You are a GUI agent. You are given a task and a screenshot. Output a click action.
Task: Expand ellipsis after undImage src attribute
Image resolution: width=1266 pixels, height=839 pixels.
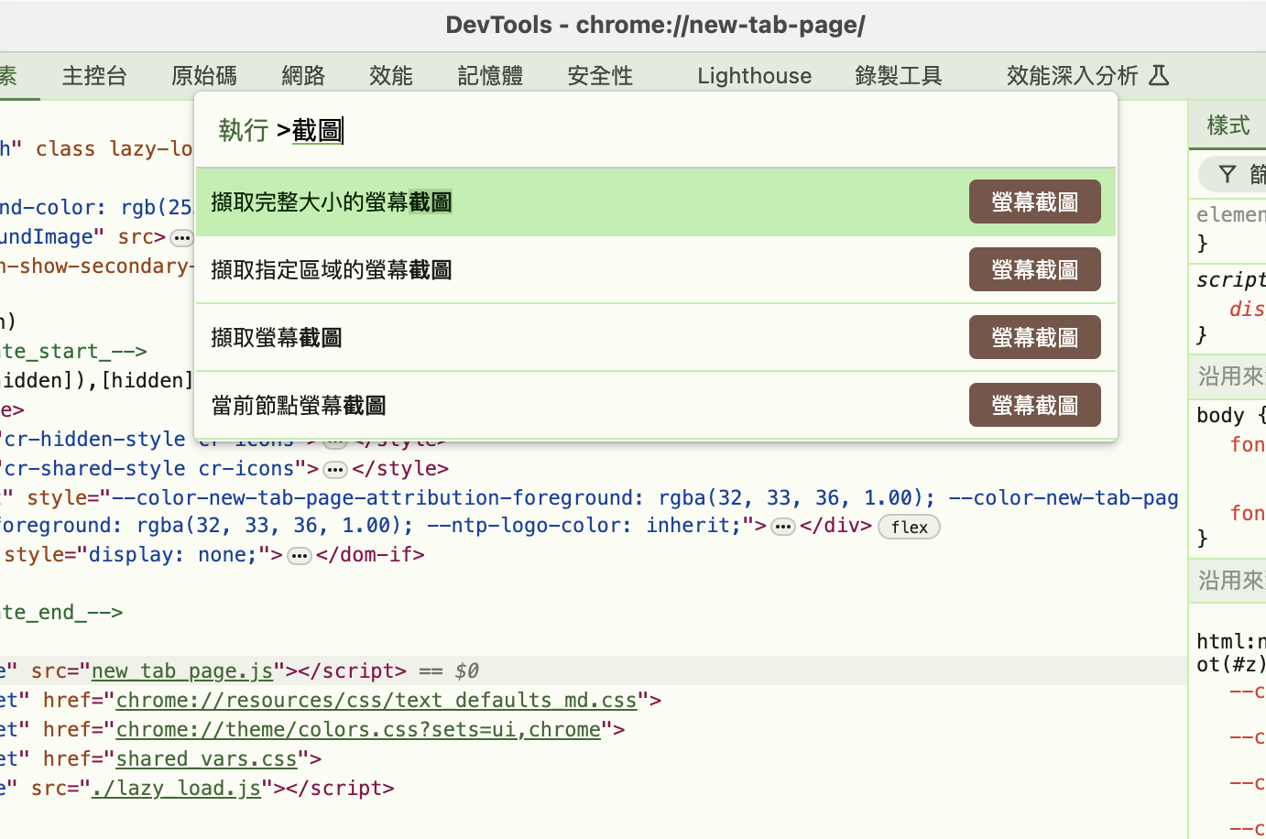tap(182, 238)
